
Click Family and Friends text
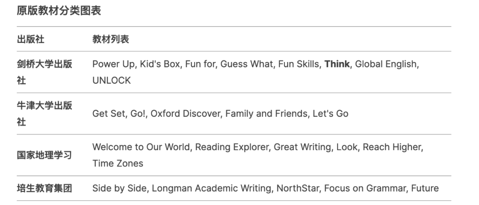point(266,113)
